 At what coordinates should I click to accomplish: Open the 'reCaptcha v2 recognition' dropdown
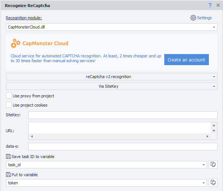[214, 77]
